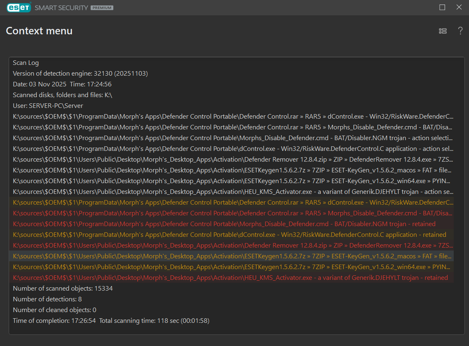Image resolution: width=469 pixels, height=346 pixels.
Task: Click the 'User: SERVER-PC\Server' log line
Action: point(48,106)
